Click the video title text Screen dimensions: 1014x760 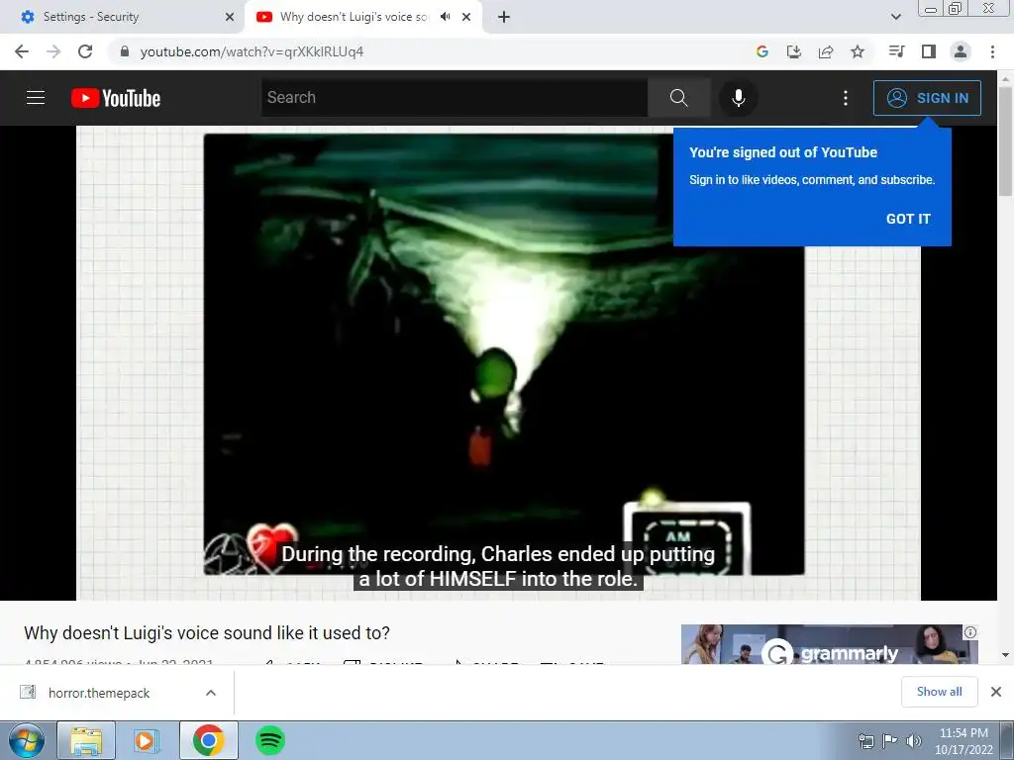[207, 632]
